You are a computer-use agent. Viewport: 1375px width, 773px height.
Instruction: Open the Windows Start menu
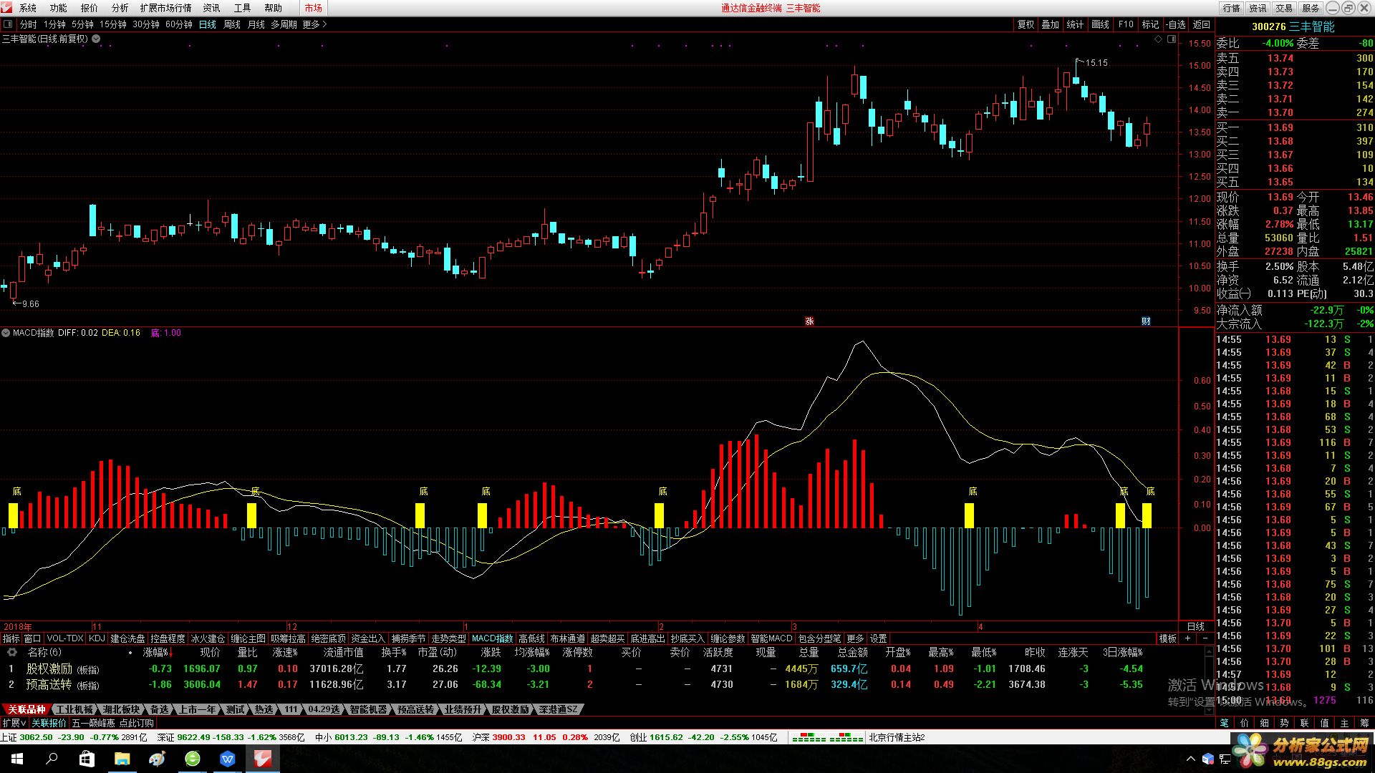click(17, 759)
